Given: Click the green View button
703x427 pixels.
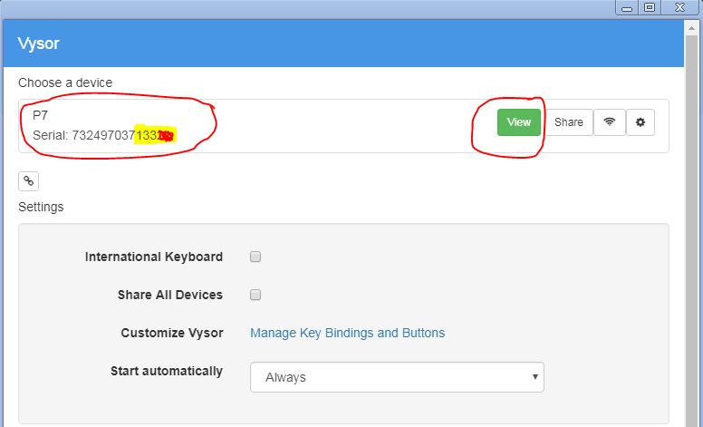Looking at the screenshot, I should pos(519,122).
